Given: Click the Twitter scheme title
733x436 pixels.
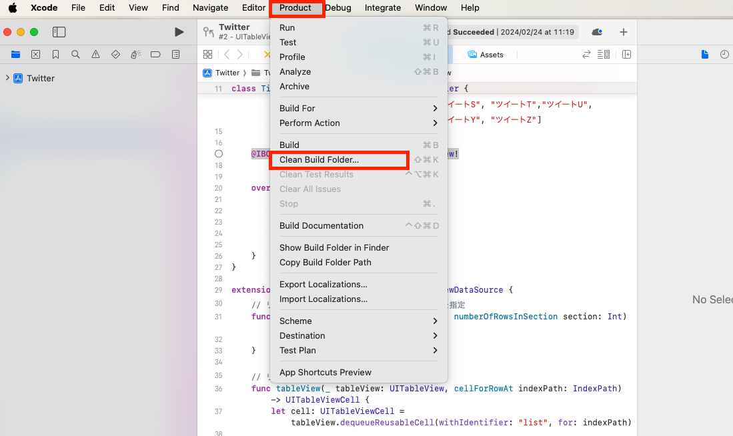Looking at the screenshot, I should coord(234,27).
